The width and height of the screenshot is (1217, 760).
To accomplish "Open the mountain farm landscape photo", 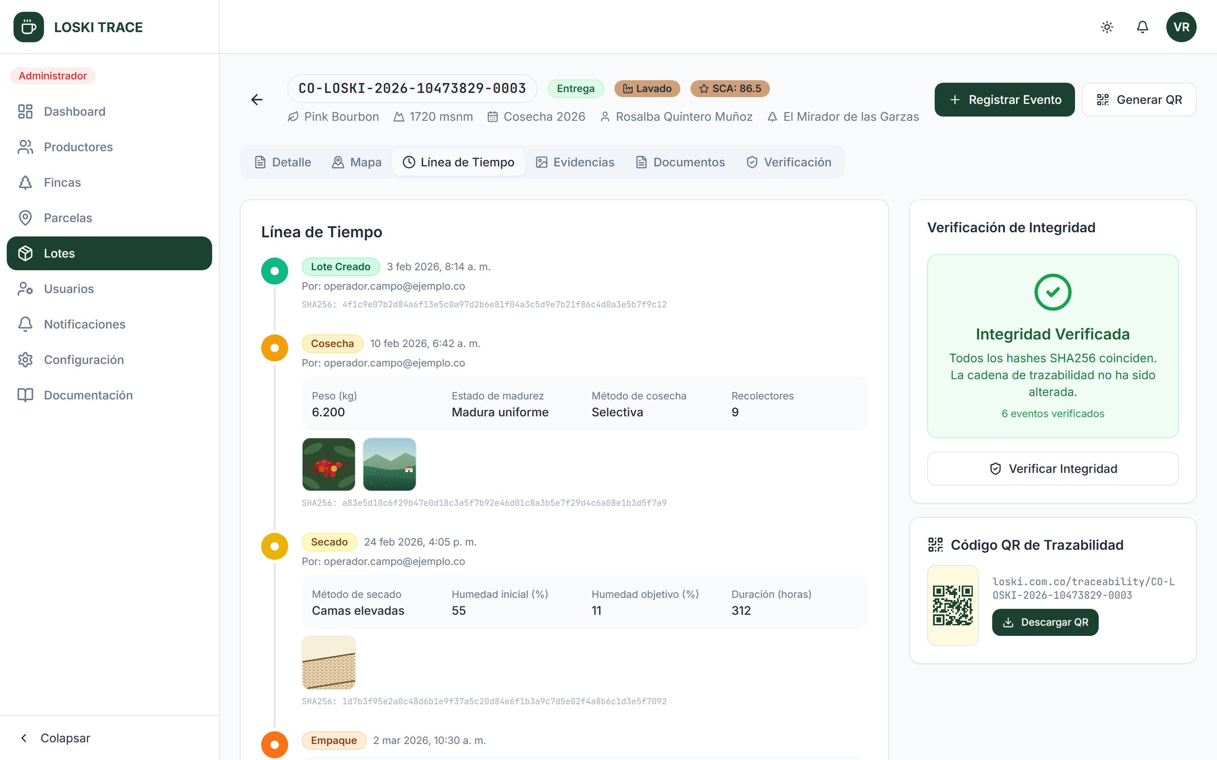I will [389, 464].
